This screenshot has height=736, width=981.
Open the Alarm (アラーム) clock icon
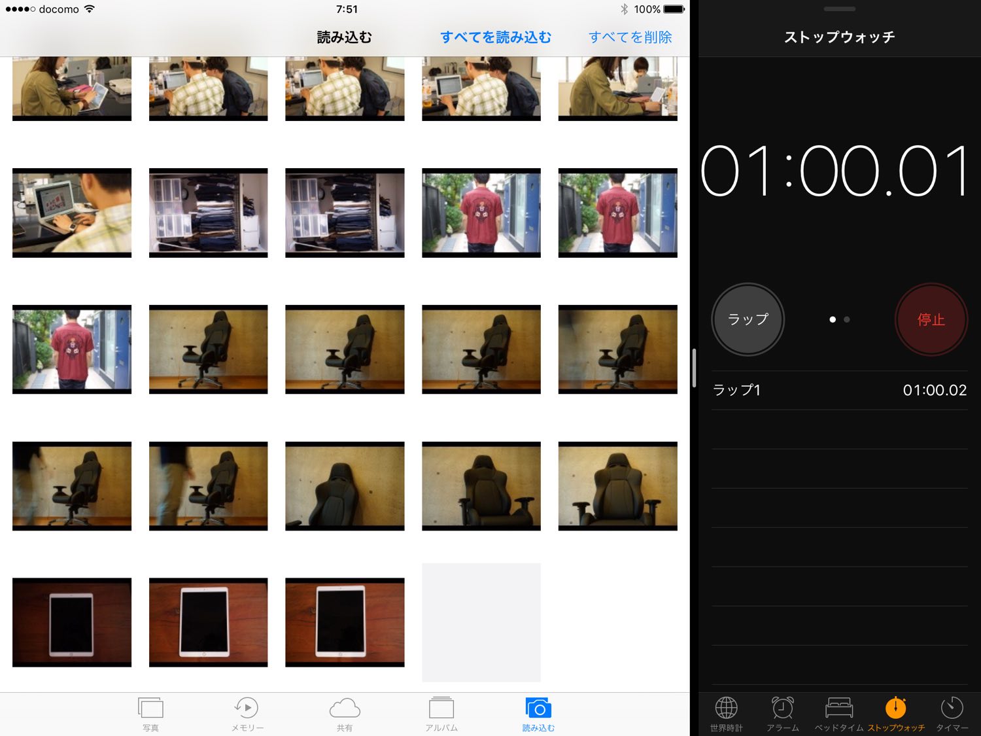(x=782, y=709)
